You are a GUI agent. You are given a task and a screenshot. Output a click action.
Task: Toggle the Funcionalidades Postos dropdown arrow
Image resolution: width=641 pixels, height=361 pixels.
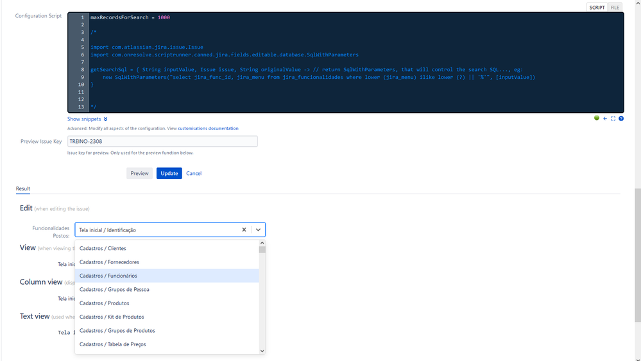click(258, 230)
